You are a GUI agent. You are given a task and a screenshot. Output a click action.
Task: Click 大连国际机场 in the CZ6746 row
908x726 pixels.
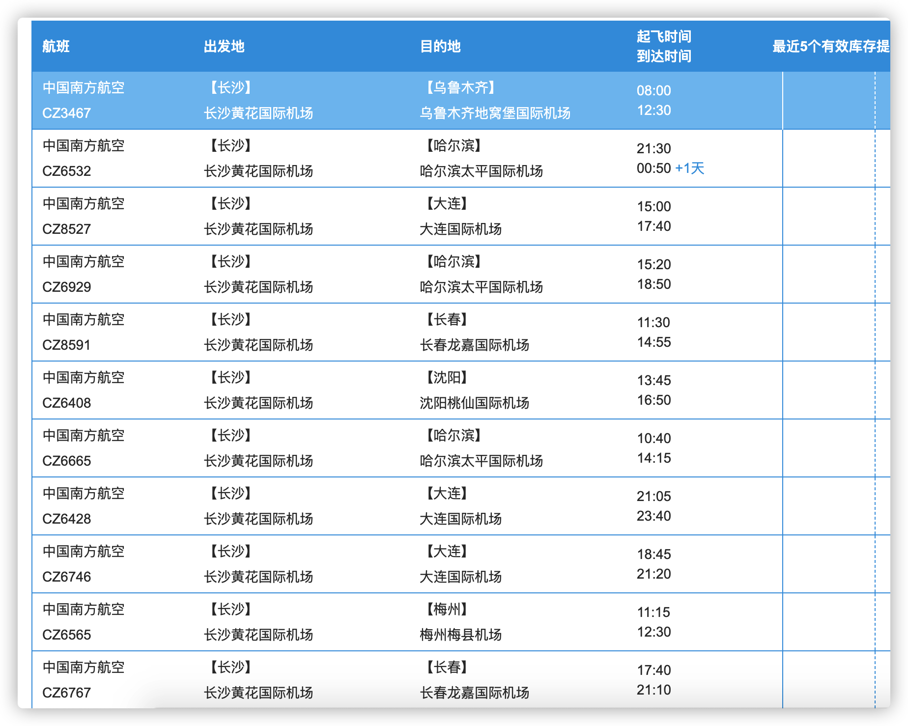coord(460,577)
